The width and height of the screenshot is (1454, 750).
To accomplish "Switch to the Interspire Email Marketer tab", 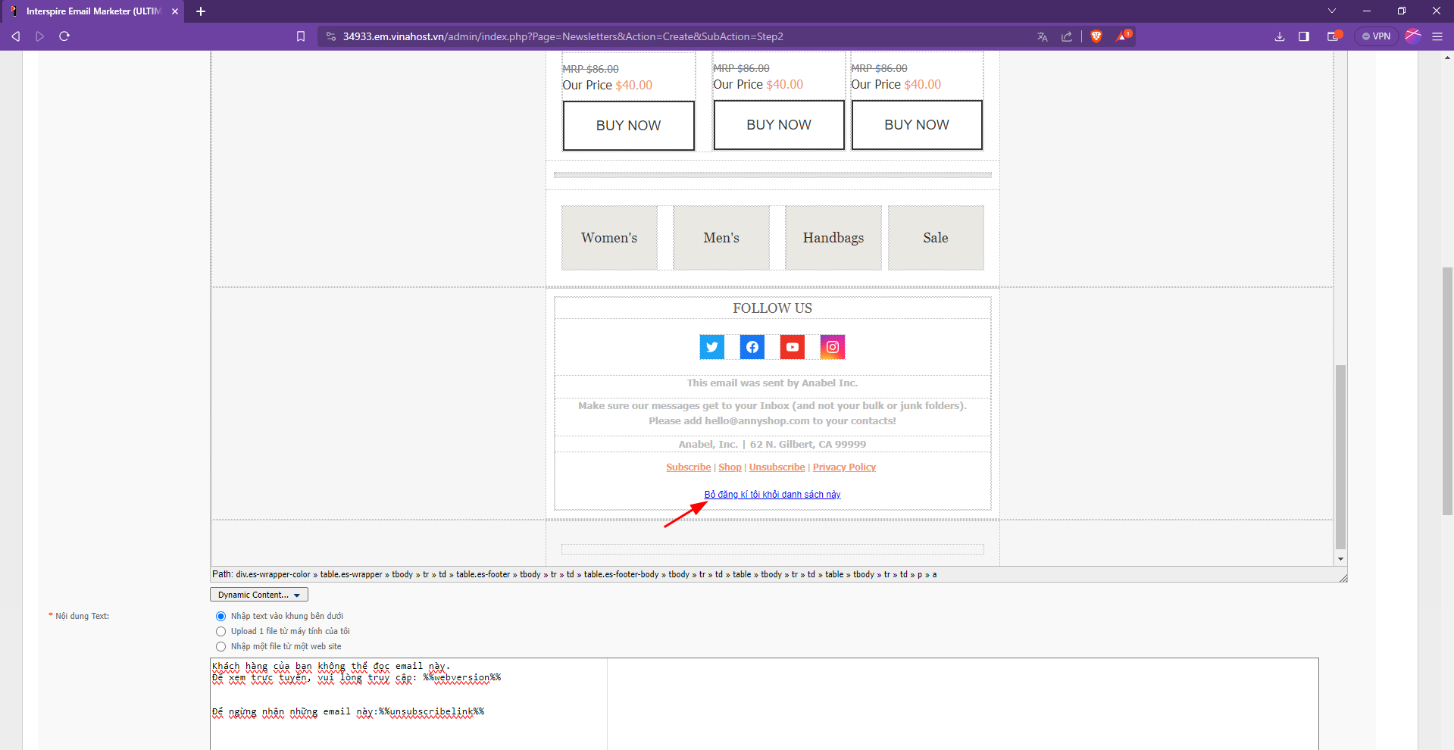I will (92, 11).
